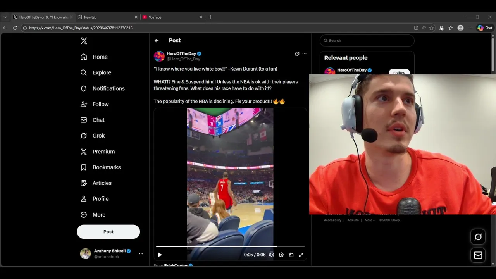
Task: Open a new browser tab
Action: (x=210, y=17)
